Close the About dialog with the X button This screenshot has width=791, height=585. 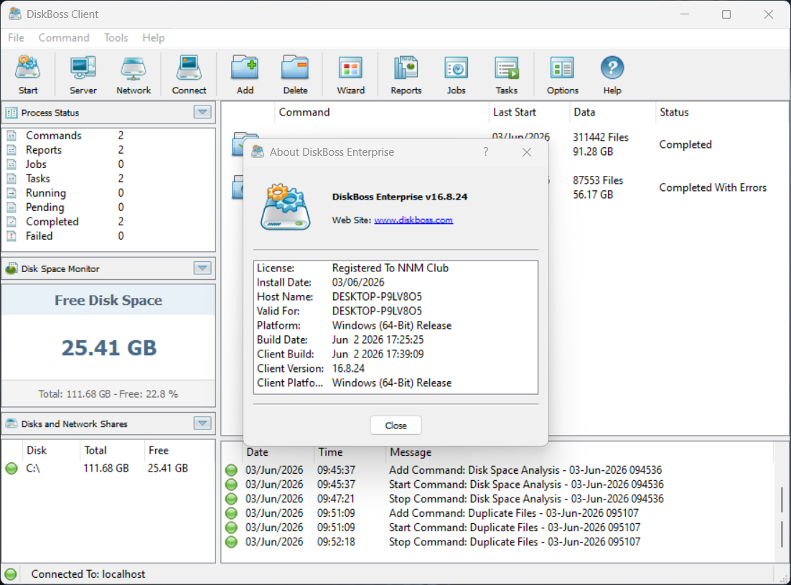pos(527,151)
